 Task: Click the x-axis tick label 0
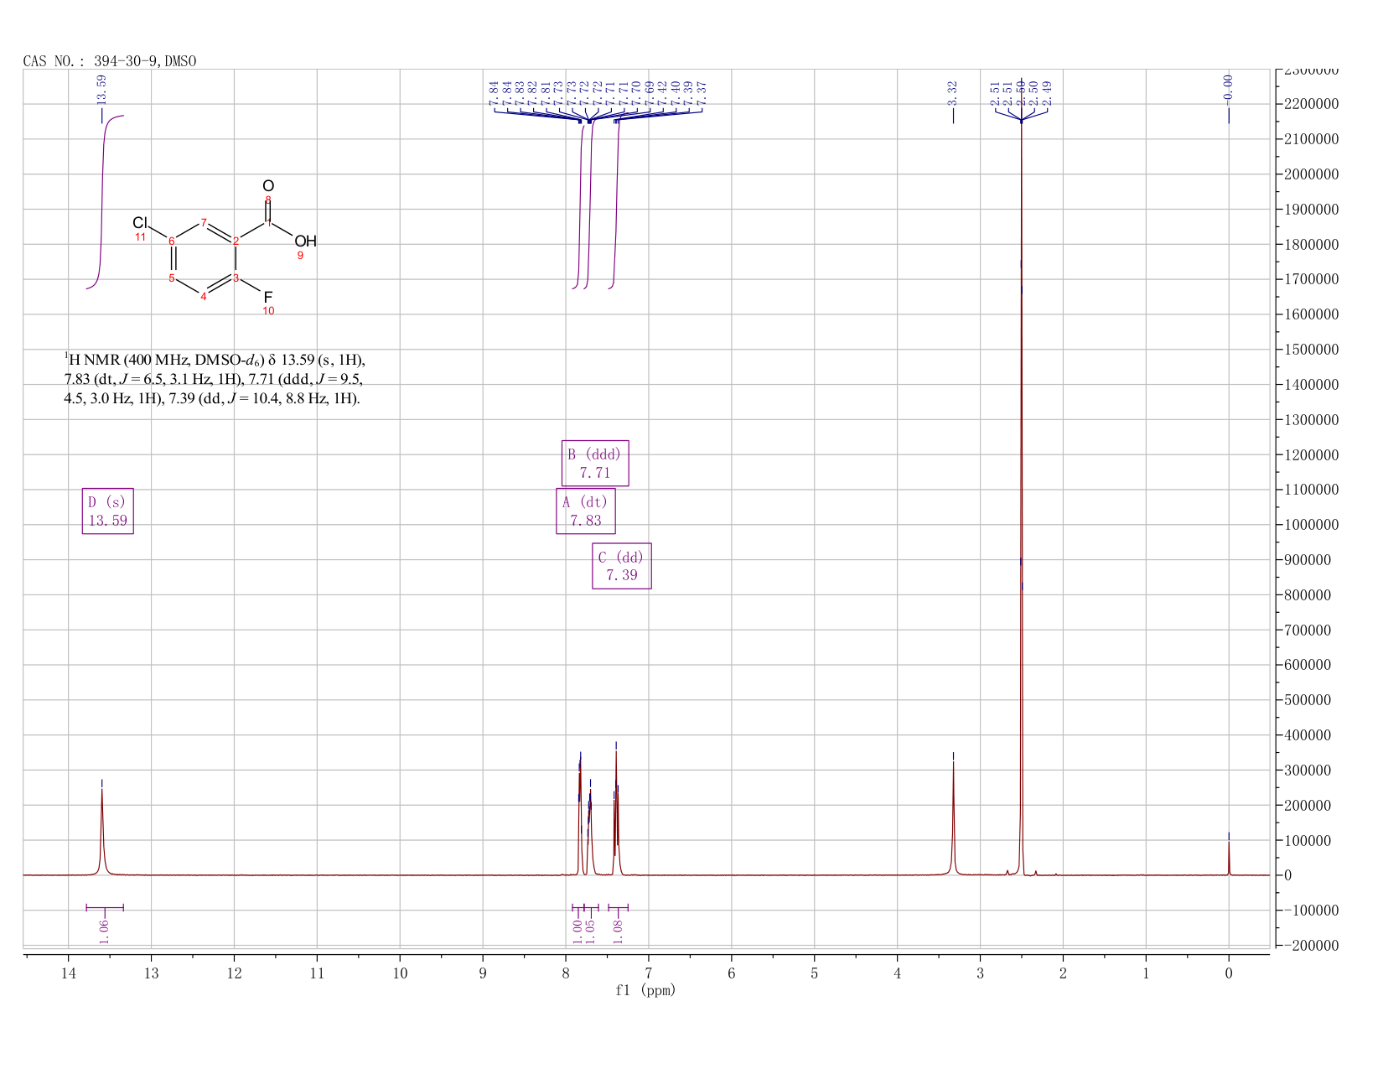click(1229, 973)
